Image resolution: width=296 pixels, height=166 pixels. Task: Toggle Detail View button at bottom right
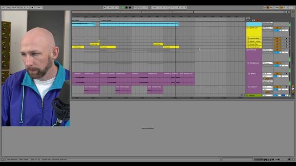[x=293, y=160]
